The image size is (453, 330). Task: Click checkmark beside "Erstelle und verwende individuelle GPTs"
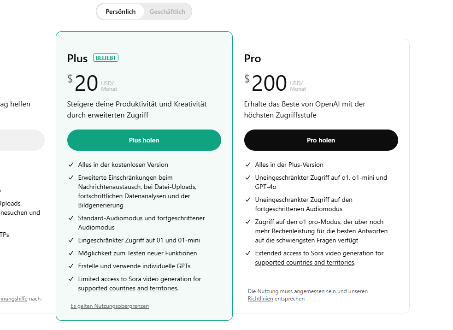71,266
